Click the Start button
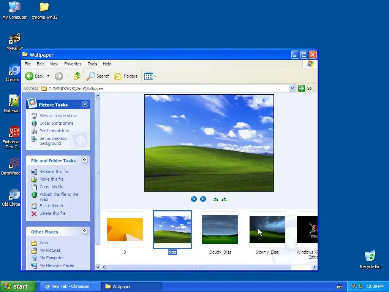The height and width of the screenshot is (292, 389). [18, 287]
